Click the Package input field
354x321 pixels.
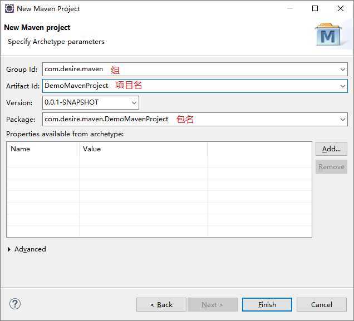(195, 119)
